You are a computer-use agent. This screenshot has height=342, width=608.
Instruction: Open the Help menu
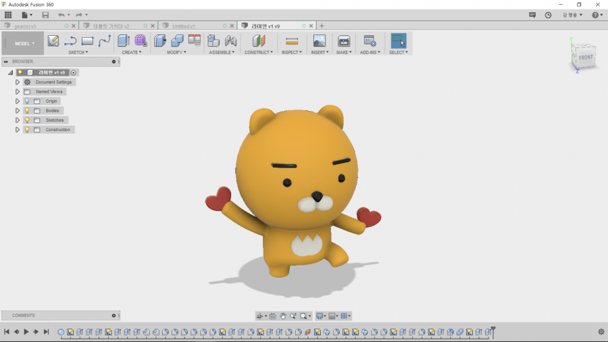(x=597, y=15)
